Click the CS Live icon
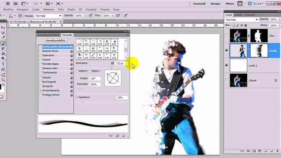The height and width of the screenshot is (158, 281). [x=250, y=4]
